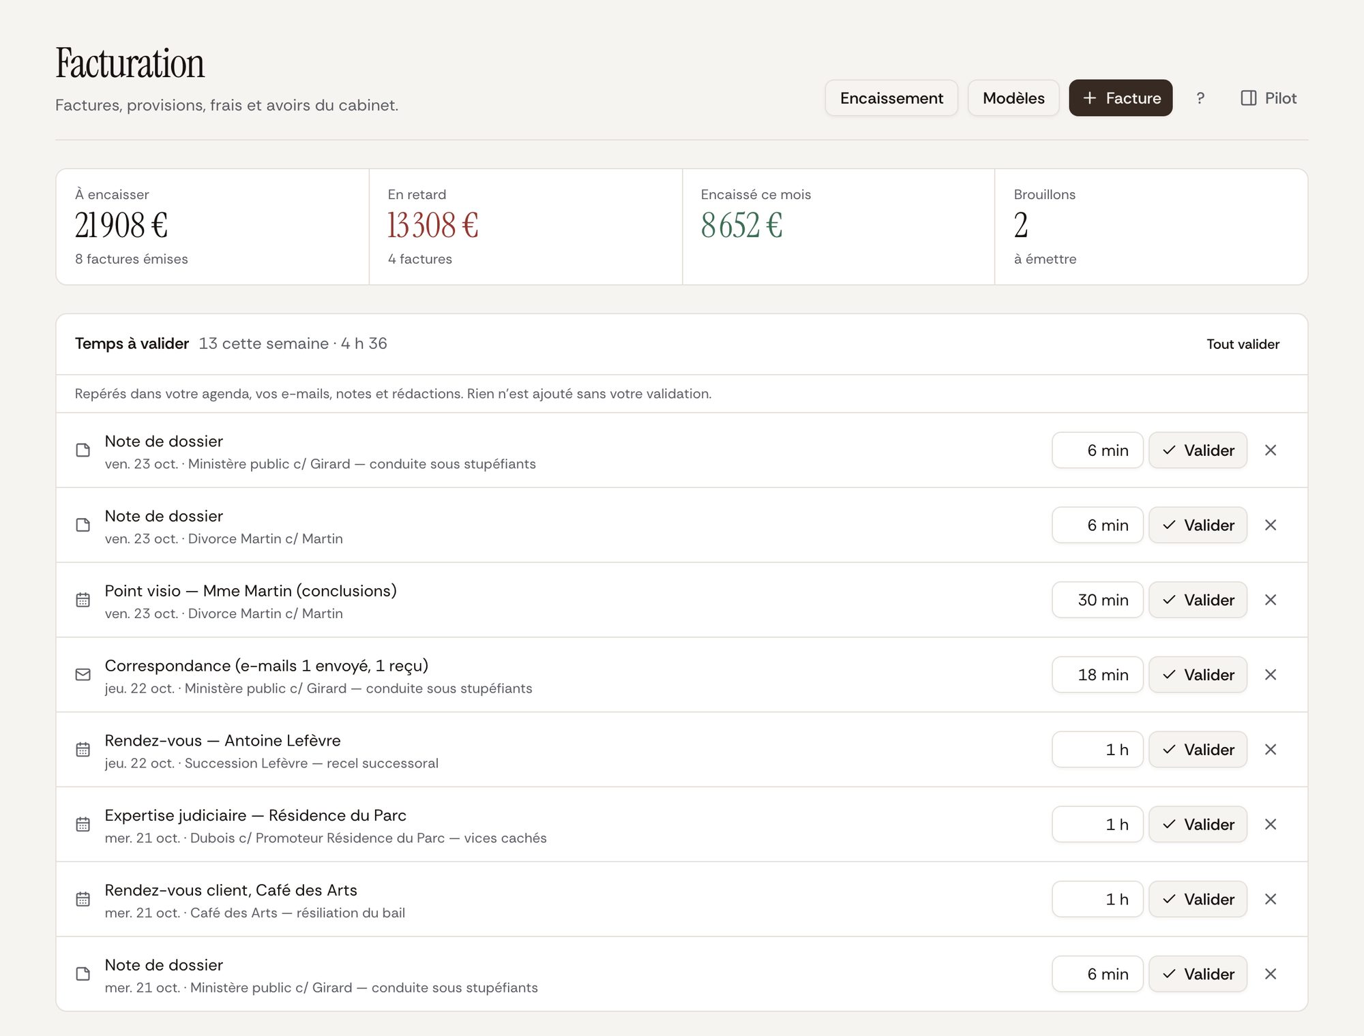Select 'Point visio — Mme Martin (conclusions)' title
1364x1036 pixels.
pos(250,591)
